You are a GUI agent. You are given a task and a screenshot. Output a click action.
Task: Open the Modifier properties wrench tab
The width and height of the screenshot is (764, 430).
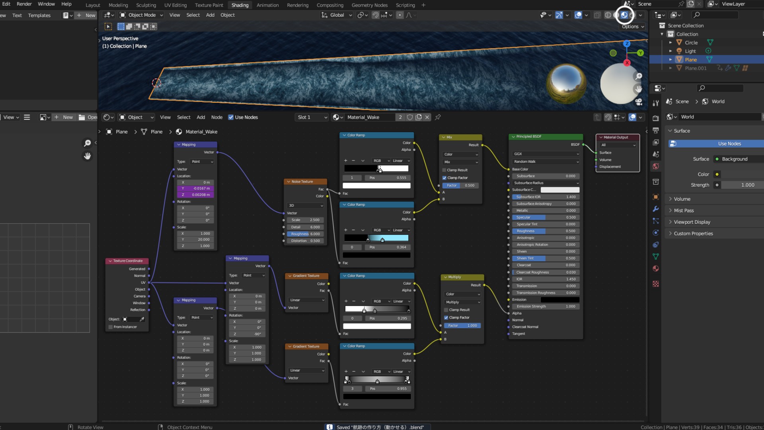656,209
